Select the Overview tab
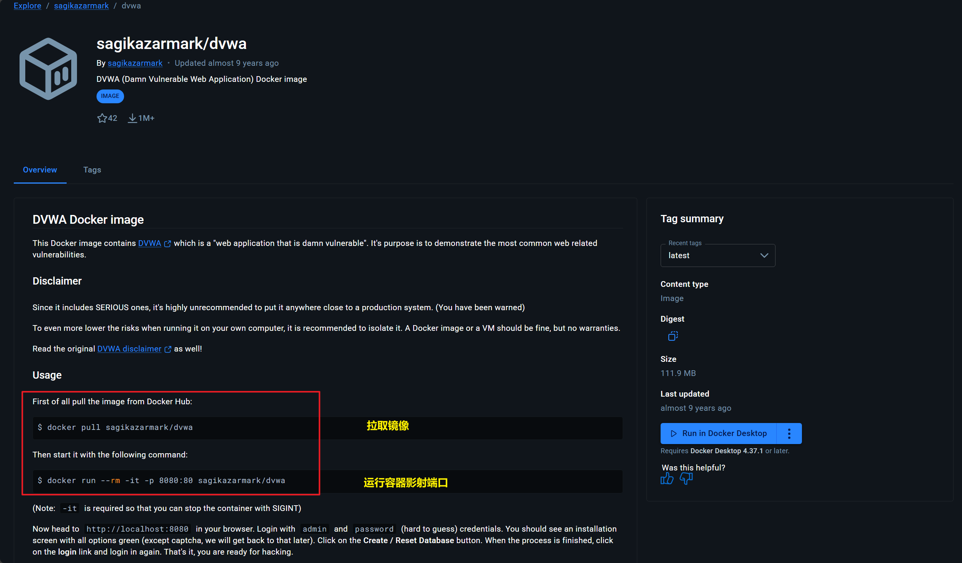 click(40, 170)
